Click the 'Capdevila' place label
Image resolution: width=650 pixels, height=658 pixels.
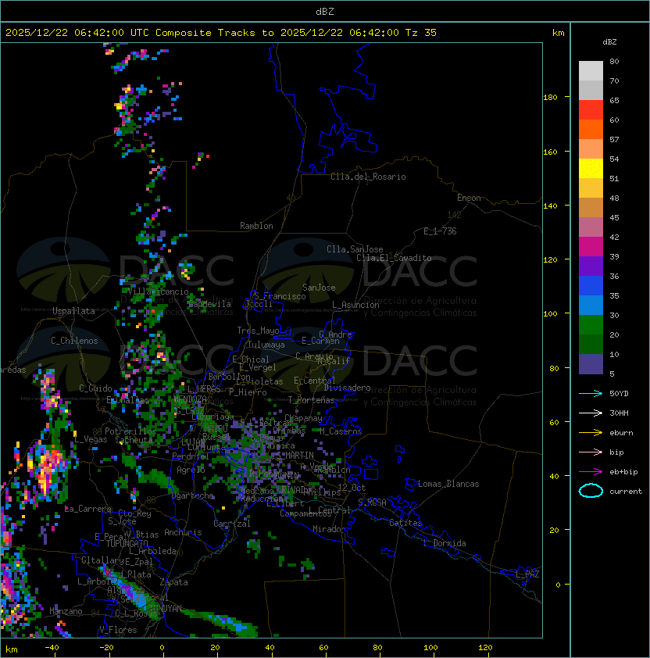[209, 304]
